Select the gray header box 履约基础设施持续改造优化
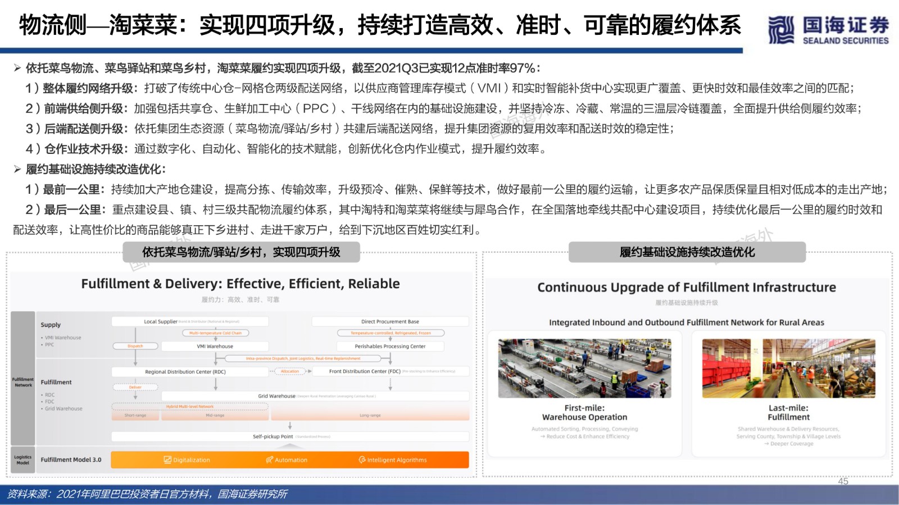This screenshot has width=899, height=505. (x=687, y=252)
